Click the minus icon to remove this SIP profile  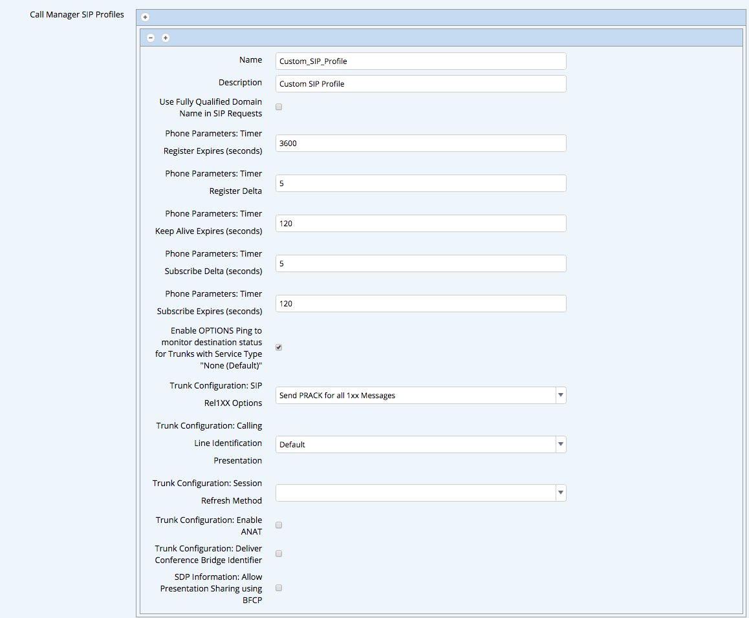[151, 38]
